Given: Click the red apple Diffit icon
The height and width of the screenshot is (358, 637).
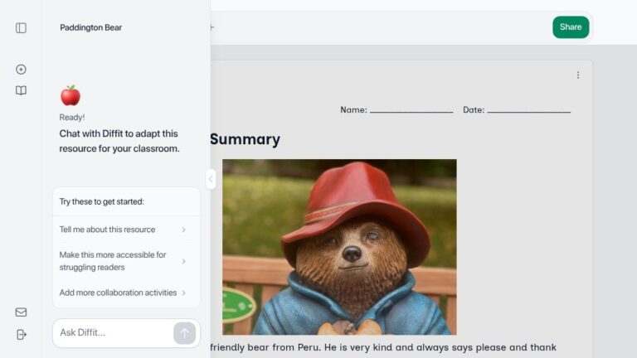Looking at the screenshot, I should point(71,95).
